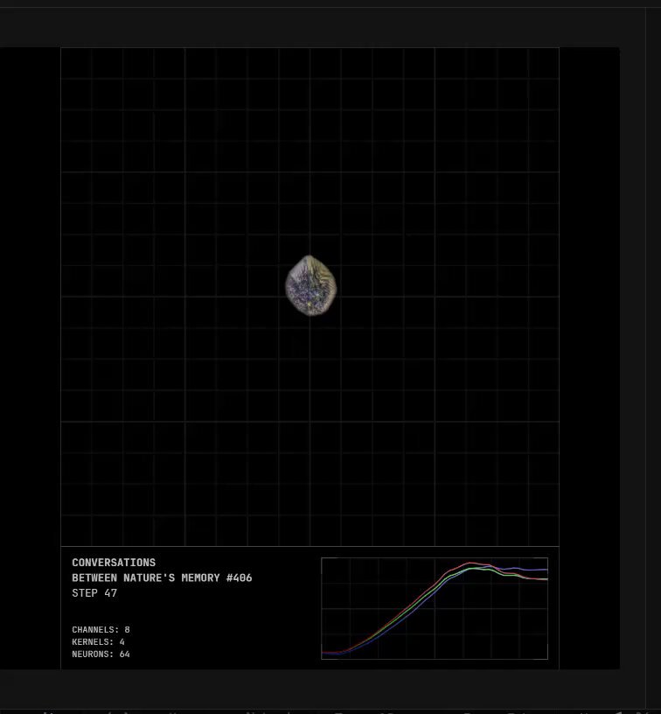
Task: Select the 'CONVERSATIONS' title text
Action: pyautogui.click(x=114, y=563)
